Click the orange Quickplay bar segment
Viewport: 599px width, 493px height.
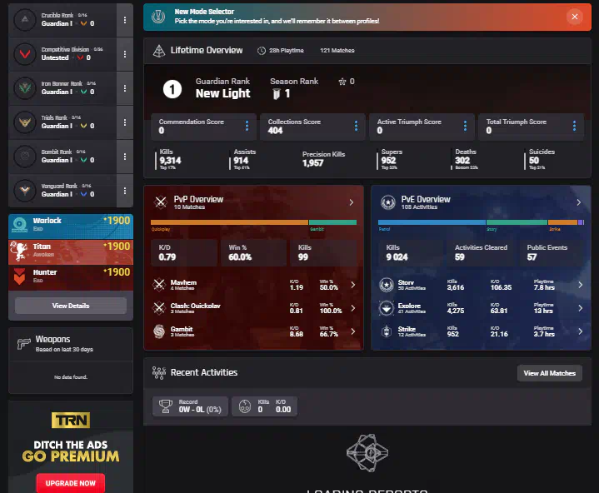[229, 222]
